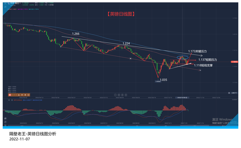Click the zoom in circle button under chart
This screenshot has height=148, width=241.
[126, 95]
